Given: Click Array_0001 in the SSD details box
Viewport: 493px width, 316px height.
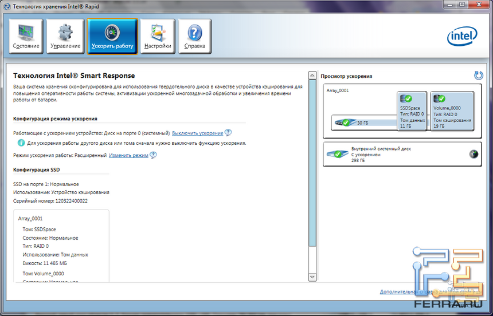Looking at the screenshot, I should tap(30, 219).
